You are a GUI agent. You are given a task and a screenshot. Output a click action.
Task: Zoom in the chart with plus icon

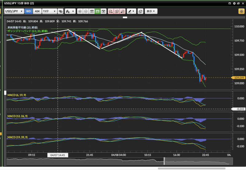[80, 11]
